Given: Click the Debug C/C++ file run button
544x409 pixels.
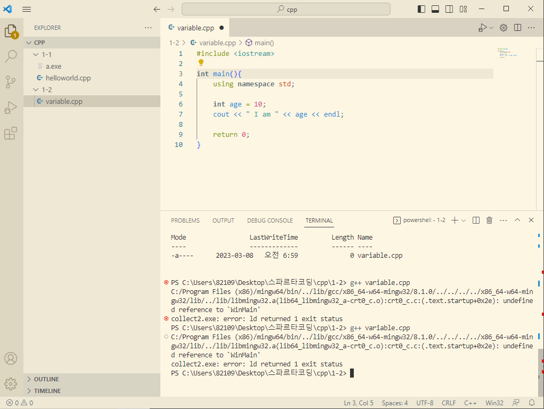Looking at the screenshot, I should pyautogui.click(x=482, y=28).
